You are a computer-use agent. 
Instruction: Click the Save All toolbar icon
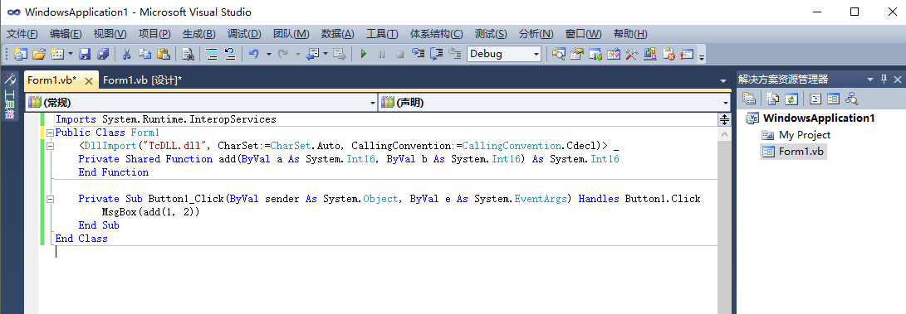click(103, 54)
